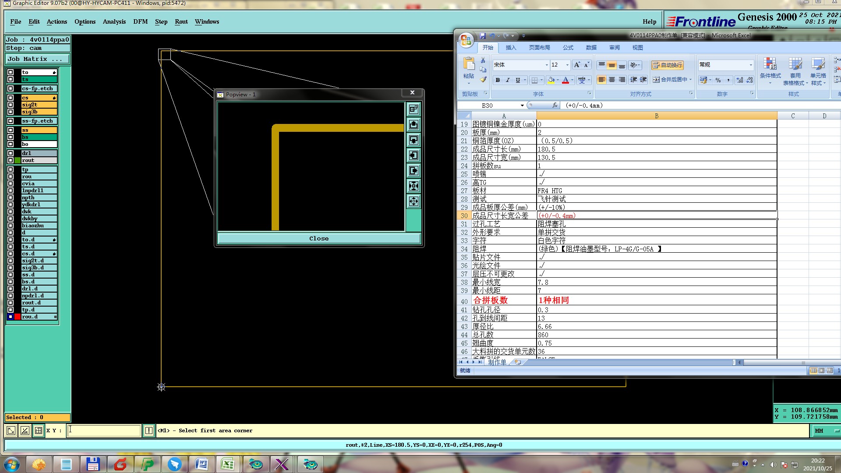The width and height of the screenshot is (841, 473).
Task: Expand Name Box dropdown next to B30
Action: coord(522,106)
